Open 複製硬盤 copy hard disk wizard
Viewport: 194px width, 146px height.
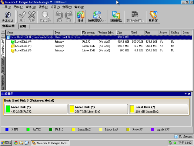coord(116,17)
